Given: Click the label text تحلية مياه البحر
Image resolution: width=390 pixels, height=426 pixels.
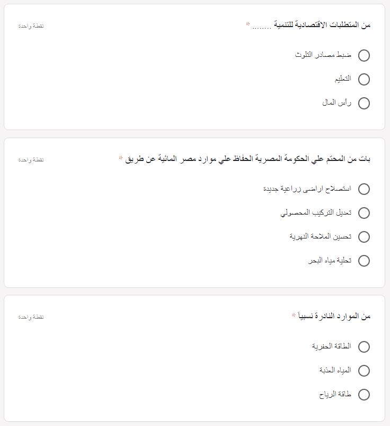Looking at the screenshot, I should point(330,260).
